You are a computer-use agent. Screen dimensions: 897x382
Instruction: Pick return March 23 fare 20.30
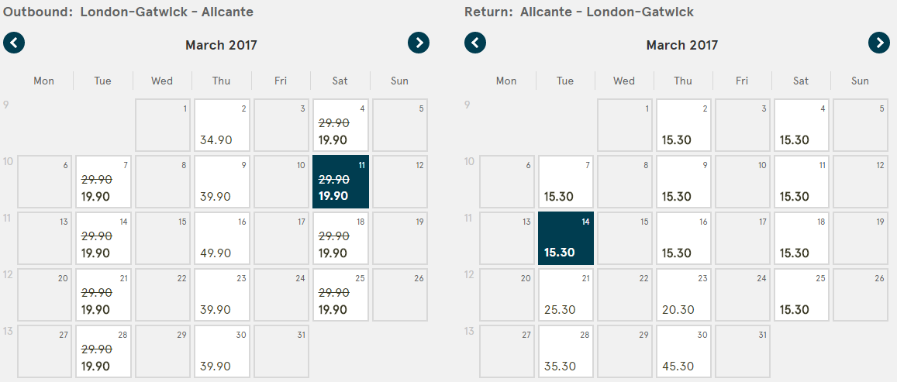click(685, 295)
